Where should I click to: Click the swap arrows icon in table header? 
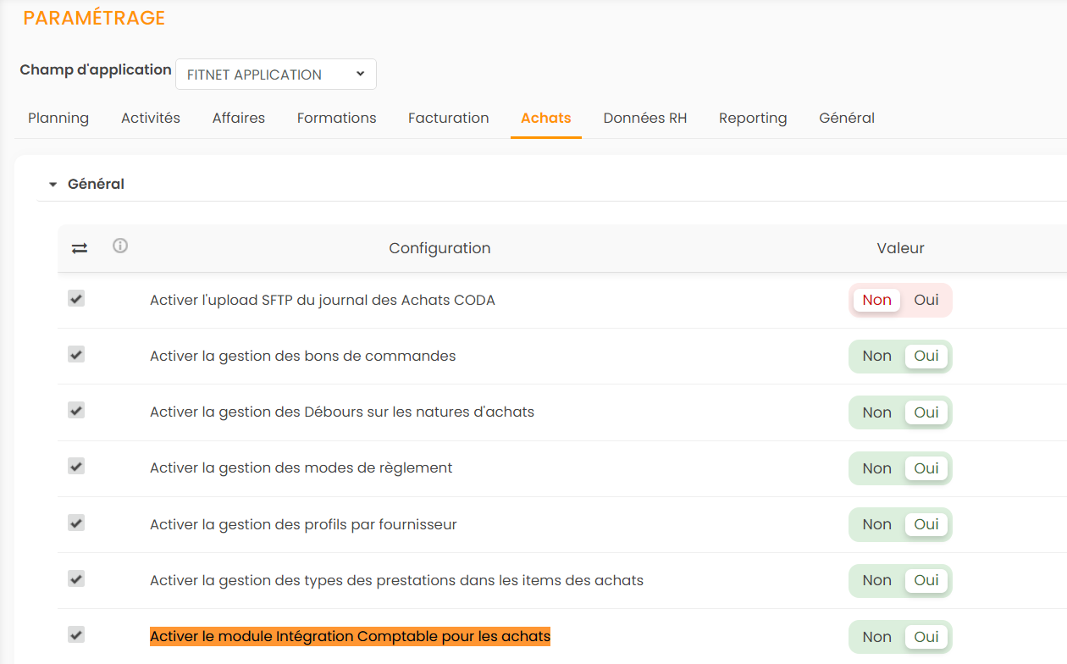80,248
